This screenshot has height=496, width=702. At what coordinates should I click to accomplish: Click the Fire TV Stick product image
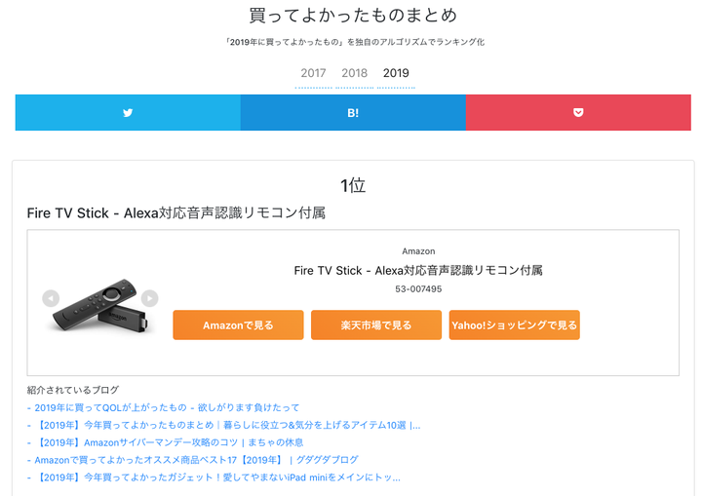(x=100, y=305)
